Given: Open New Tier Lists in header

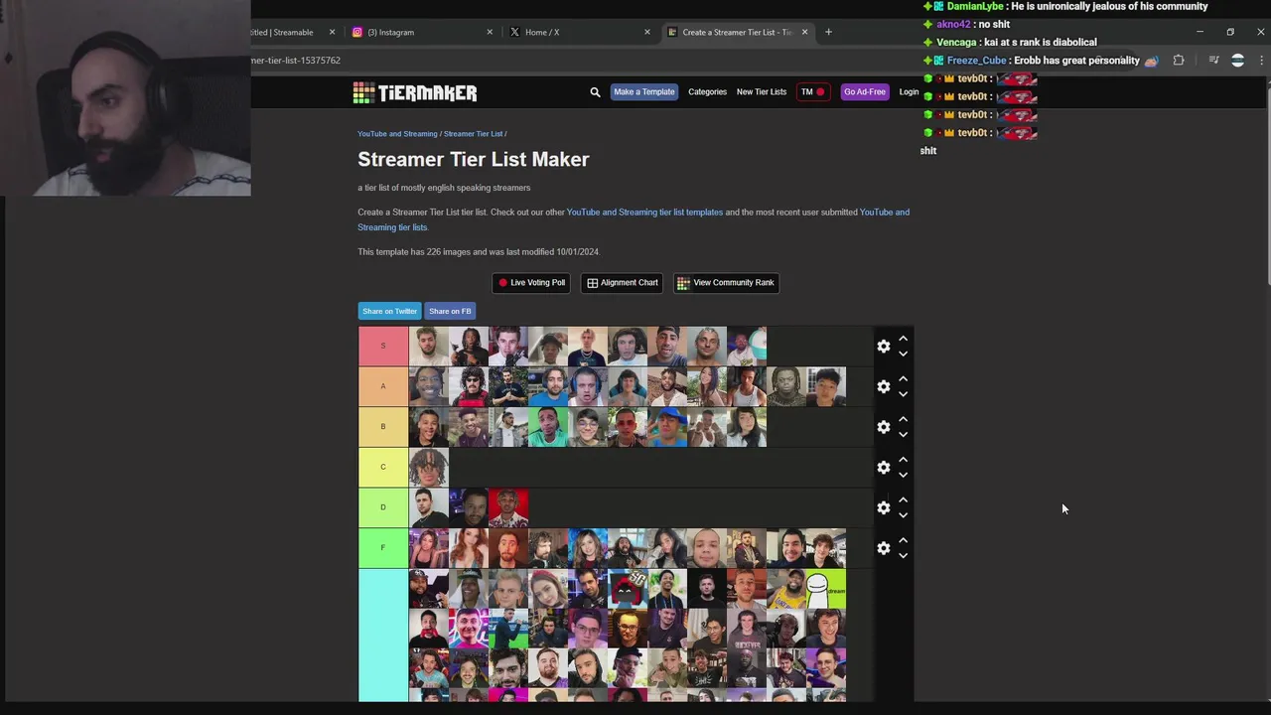Looking at the screenshot, I should point(762,92).
